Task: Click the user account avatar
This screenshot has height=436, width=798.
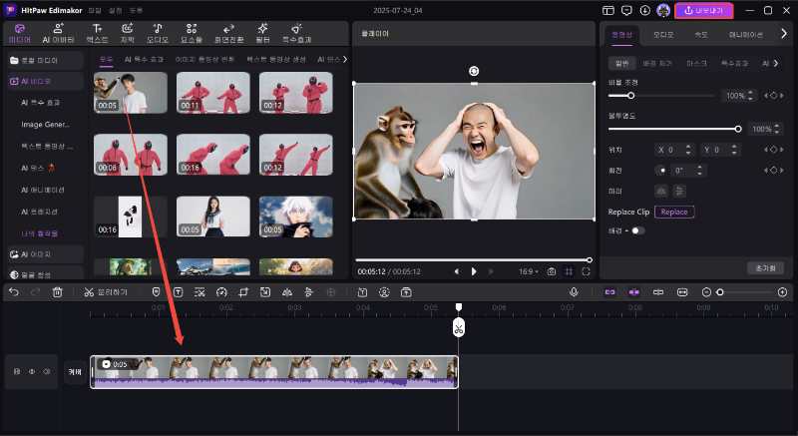Action: [663, 11]
